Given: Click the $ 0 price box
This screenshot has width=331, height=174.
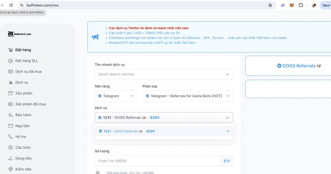Looking at the screenshot, I should click(x=227, y=161).
